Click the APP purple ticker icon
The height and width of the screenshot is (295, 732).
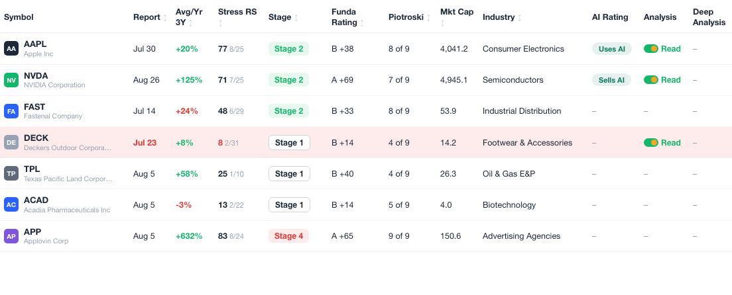pos(11,236)
